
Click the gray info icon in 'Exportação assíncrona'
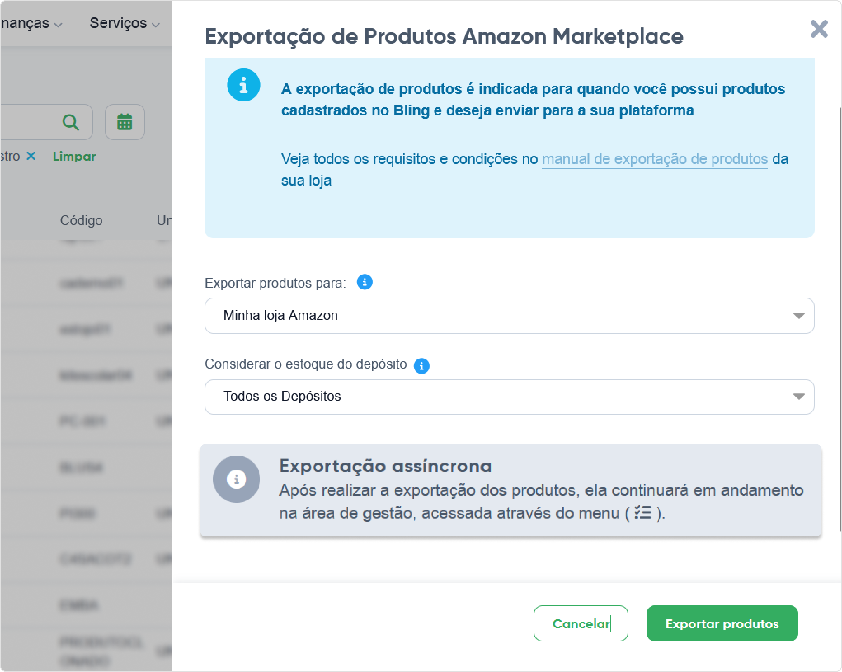[x=235, y=479]
